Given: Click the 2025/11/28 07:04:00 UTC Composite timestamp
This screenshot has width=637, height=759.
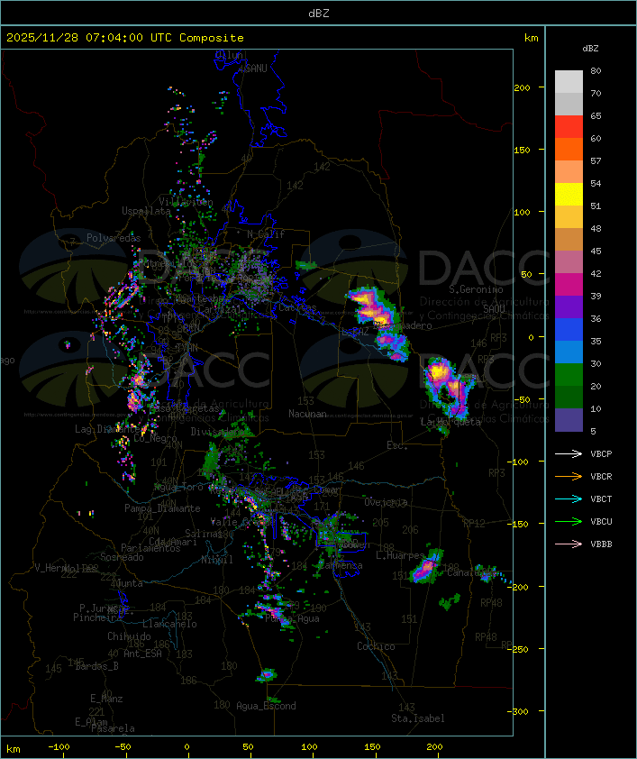Looking at the screenshot, I should pyautogui.click(x=125, y=38).
